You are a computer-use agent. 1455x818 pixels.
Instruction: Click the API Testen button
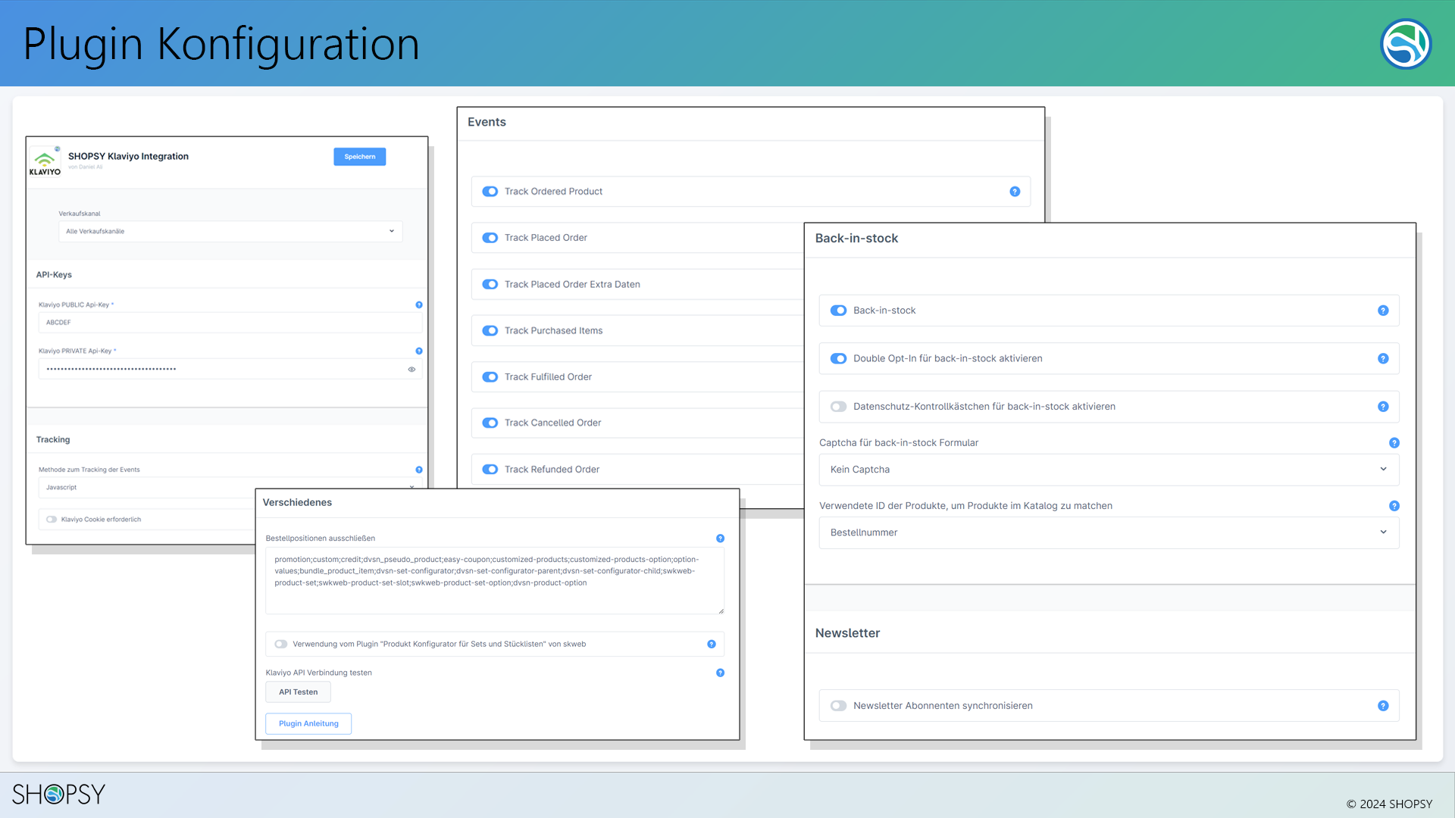(x=298, y=692)
